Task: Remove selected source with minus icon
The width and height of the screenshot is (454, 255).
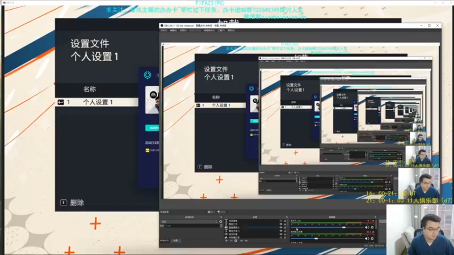Action: click(x=231, y=240)
